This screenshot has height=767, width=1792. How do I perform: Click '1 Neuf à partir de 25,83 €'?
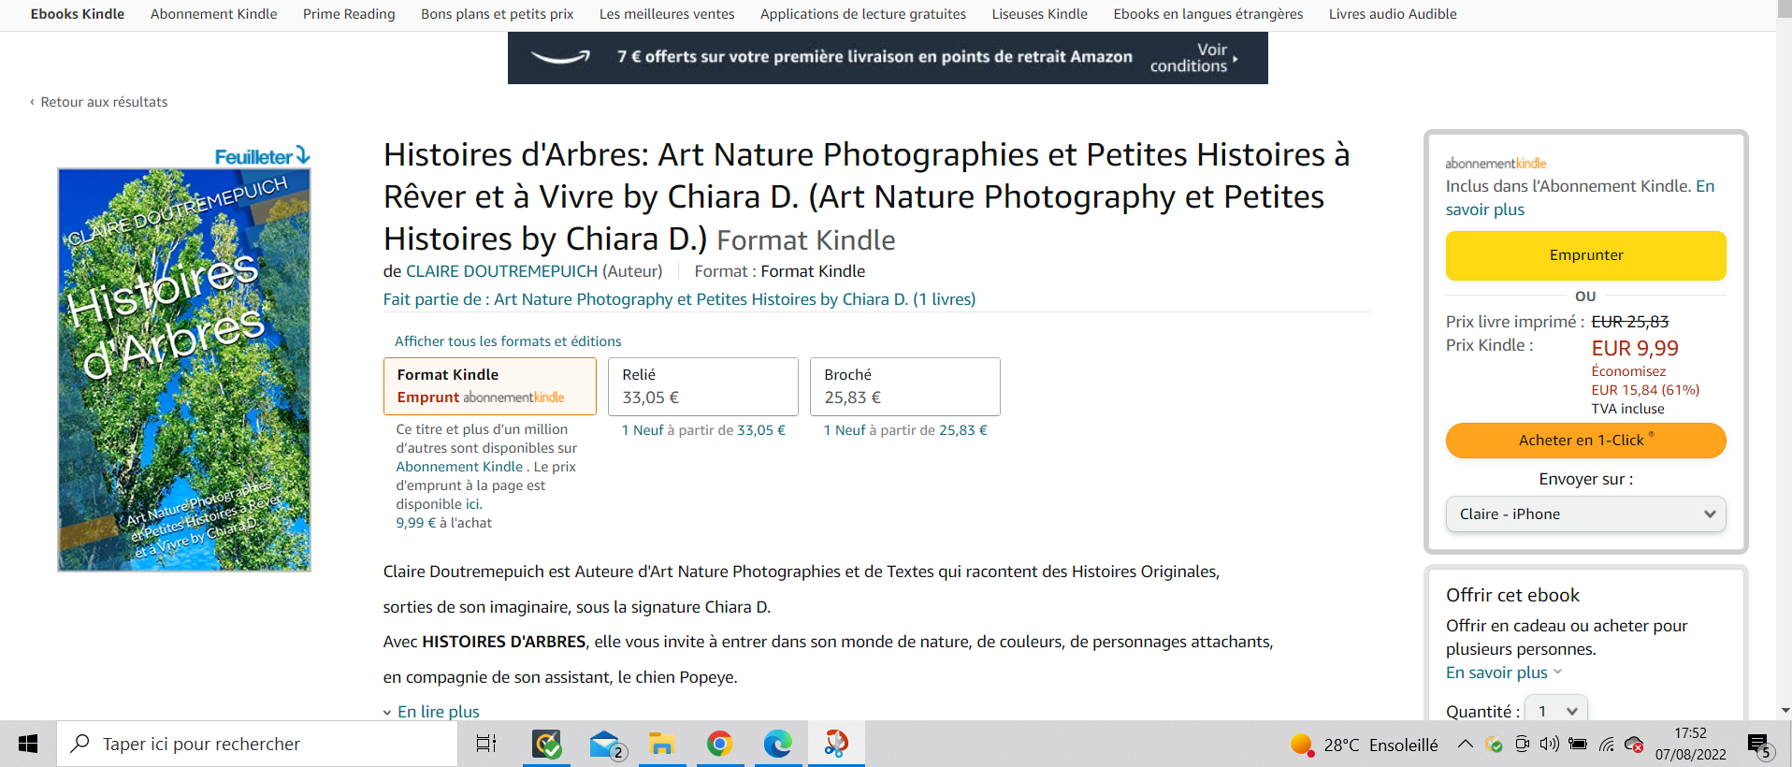coord(905,430)
